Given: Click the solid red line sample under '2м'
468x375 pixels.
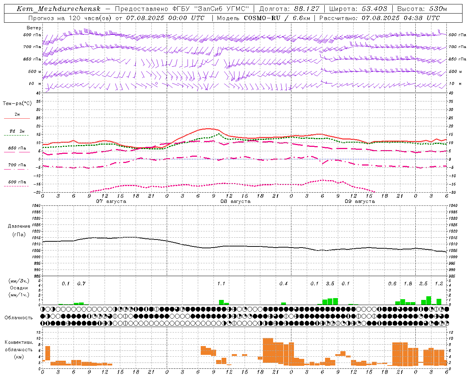Looking at the screenshot, I should click(17, 119).
